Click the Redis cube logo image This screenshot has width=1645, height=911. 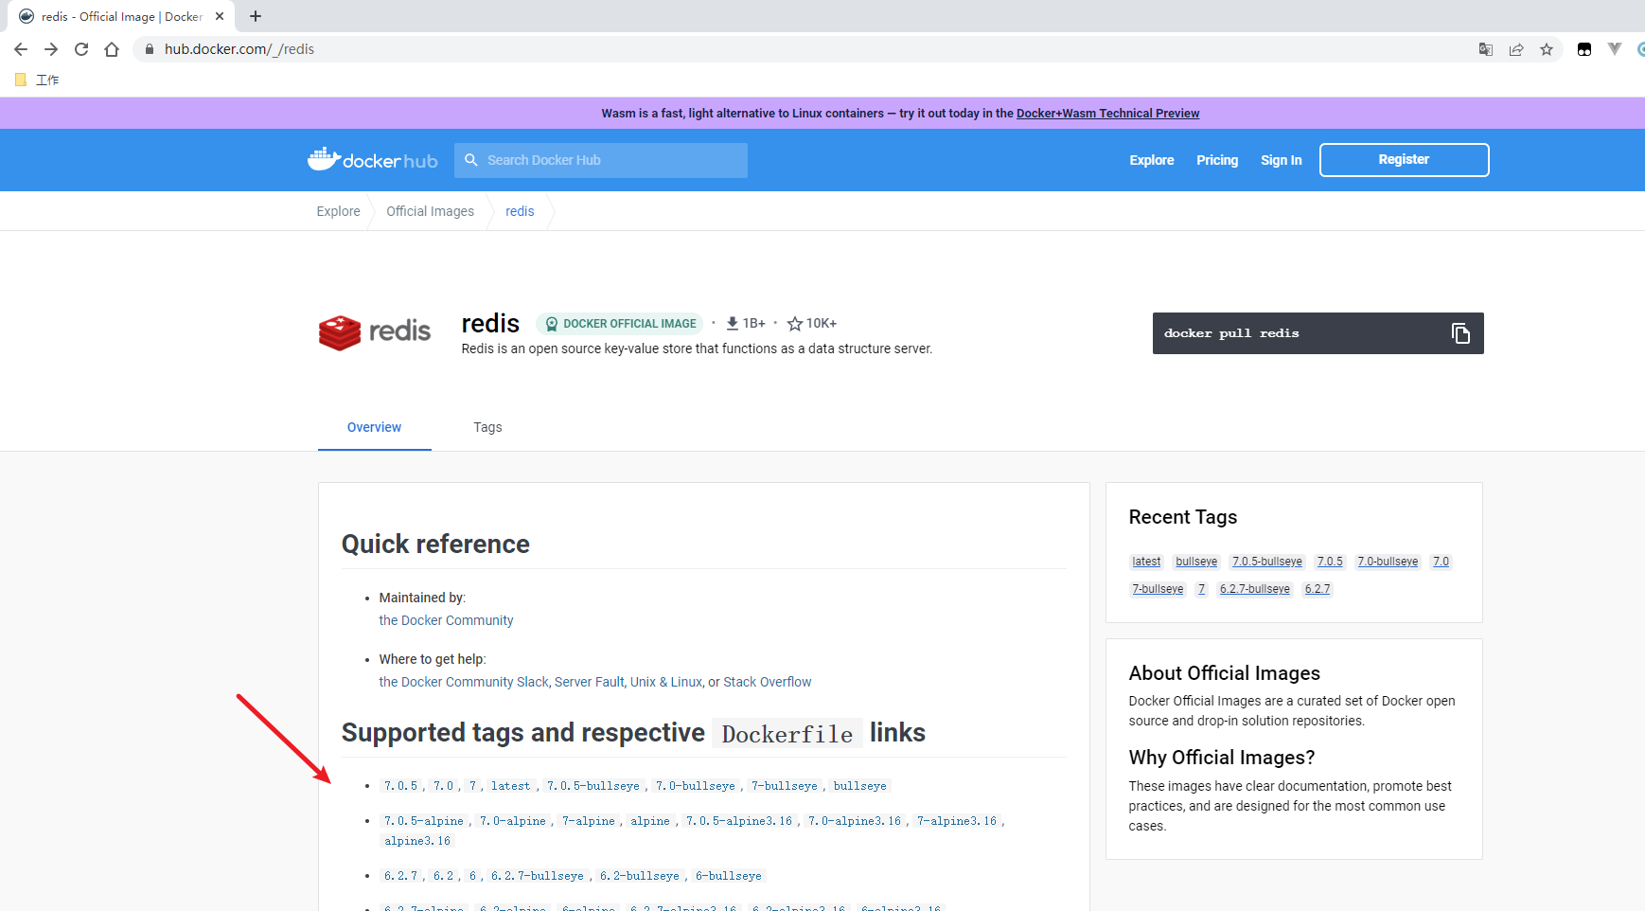point(338,332)
